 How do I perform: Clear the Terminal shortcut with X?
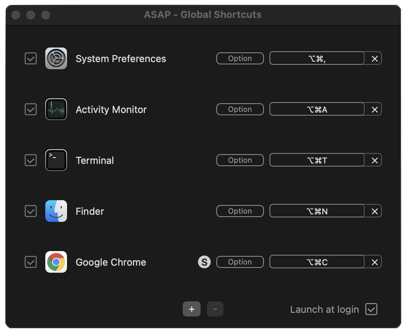point(375,160)
